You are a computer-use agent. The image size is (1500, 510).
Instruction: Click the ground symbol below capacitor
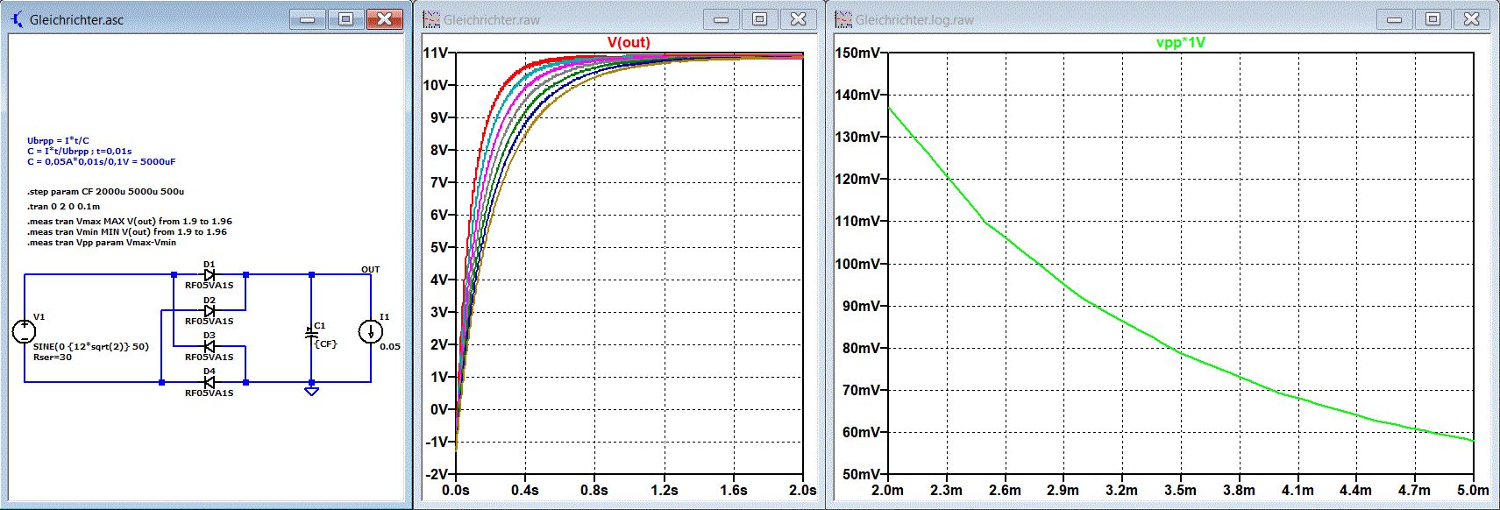311,391
